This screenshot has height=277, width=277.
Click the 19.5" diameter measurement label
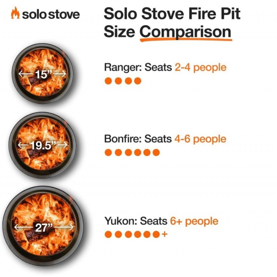[42, 145]
